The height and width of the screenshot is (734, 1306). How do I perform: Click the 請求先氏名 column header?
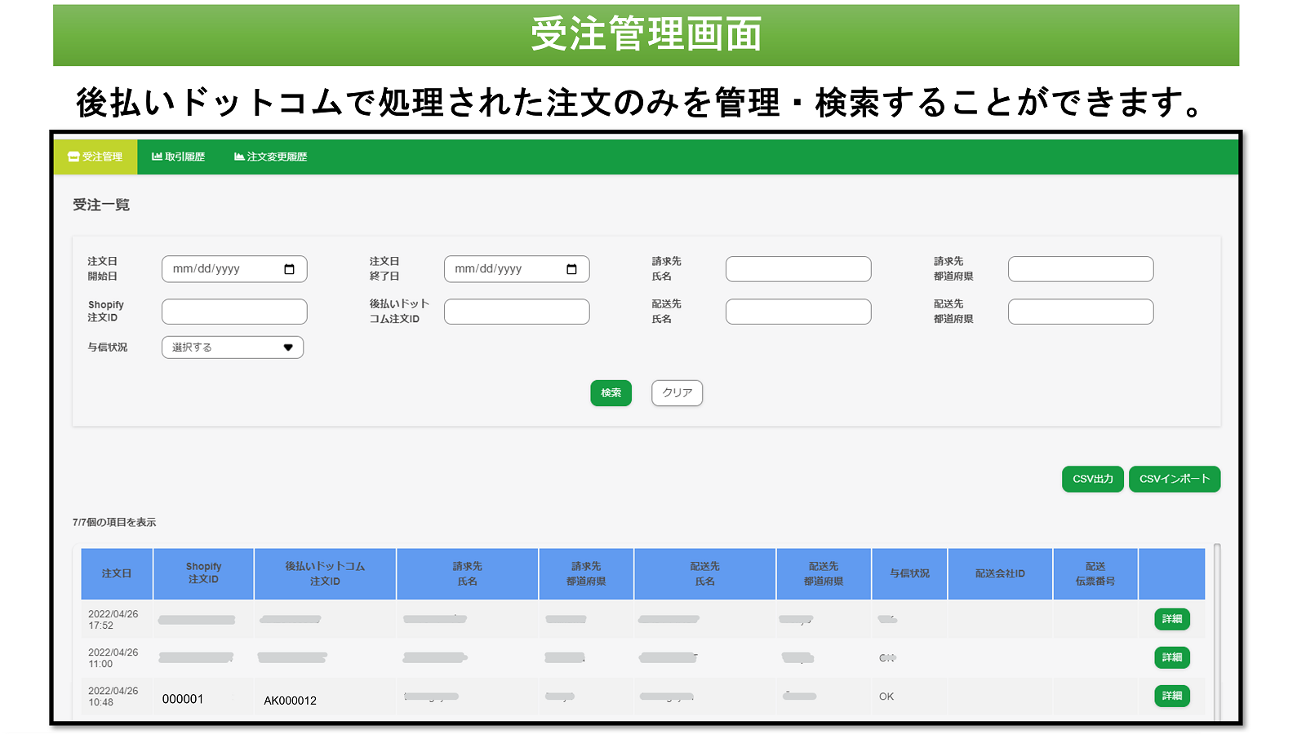point(468,573)
